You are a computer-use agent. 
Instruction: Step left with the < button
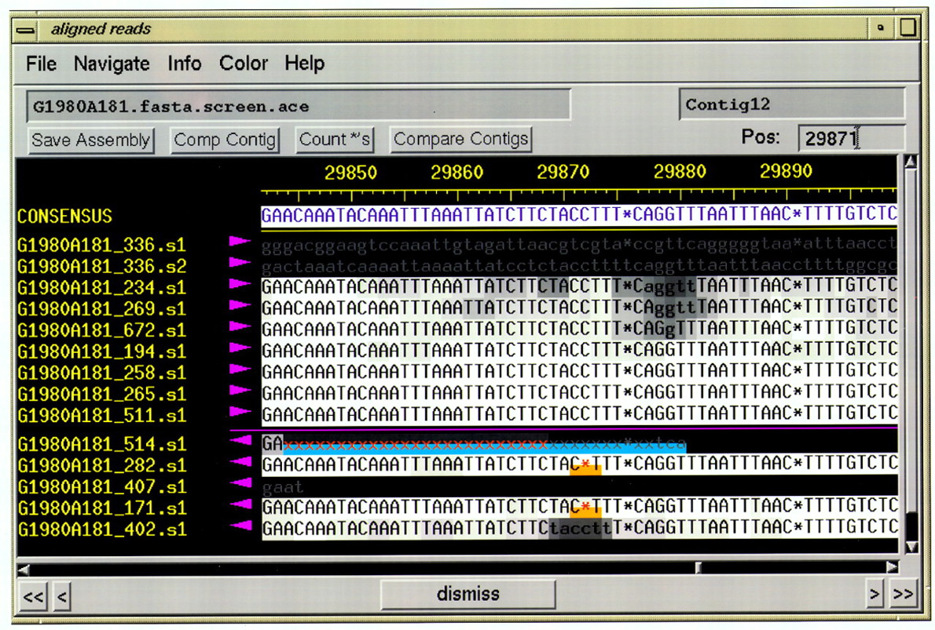click(x=62, y=595)
